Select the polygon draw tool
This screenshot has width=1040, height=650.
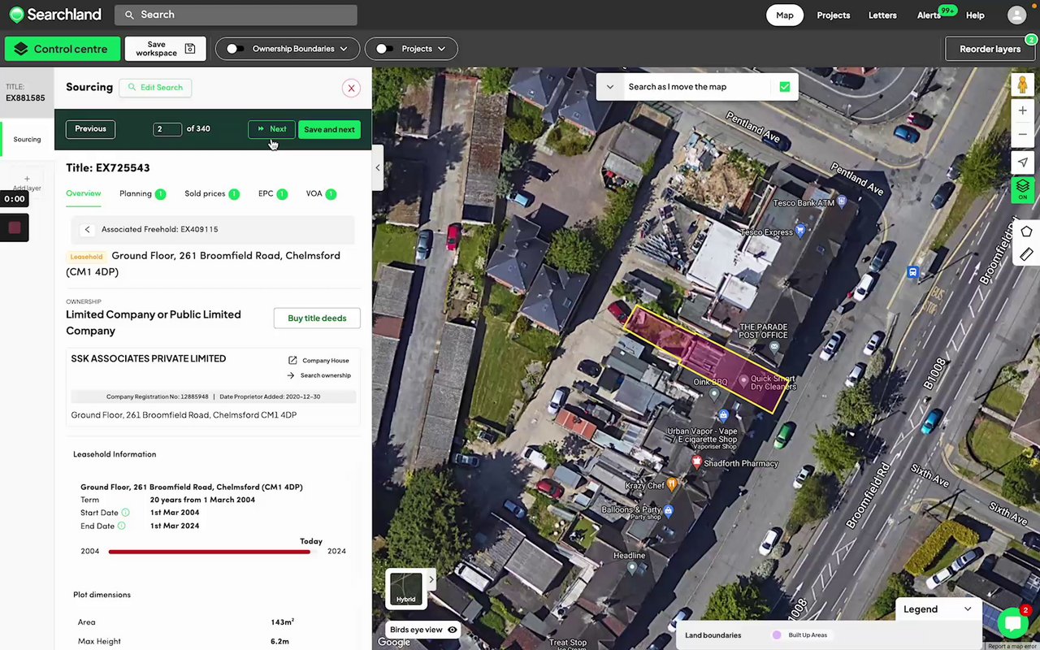(1026, 232)
